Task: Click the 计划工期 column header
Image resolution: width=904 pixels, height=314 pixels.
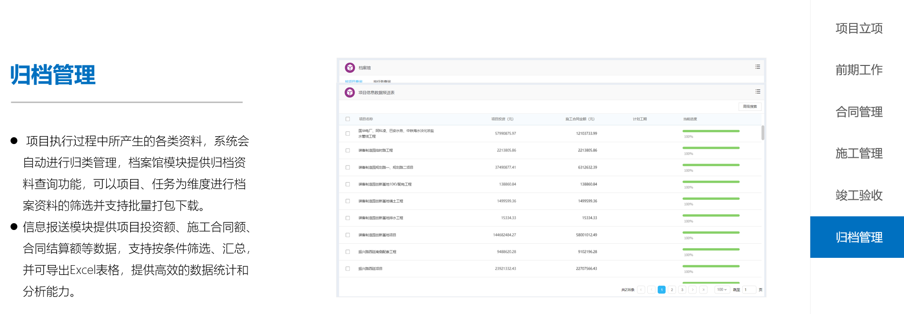Action: 639,119
